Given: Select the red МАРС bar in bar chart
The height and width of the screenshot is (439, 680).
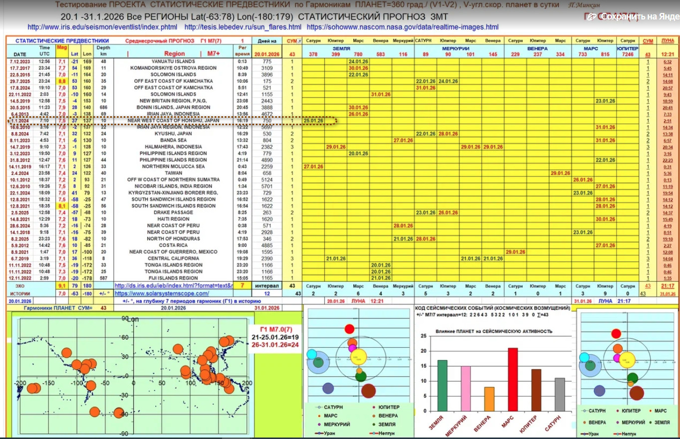Looking at the screenshot, I should tap(512, 379).
